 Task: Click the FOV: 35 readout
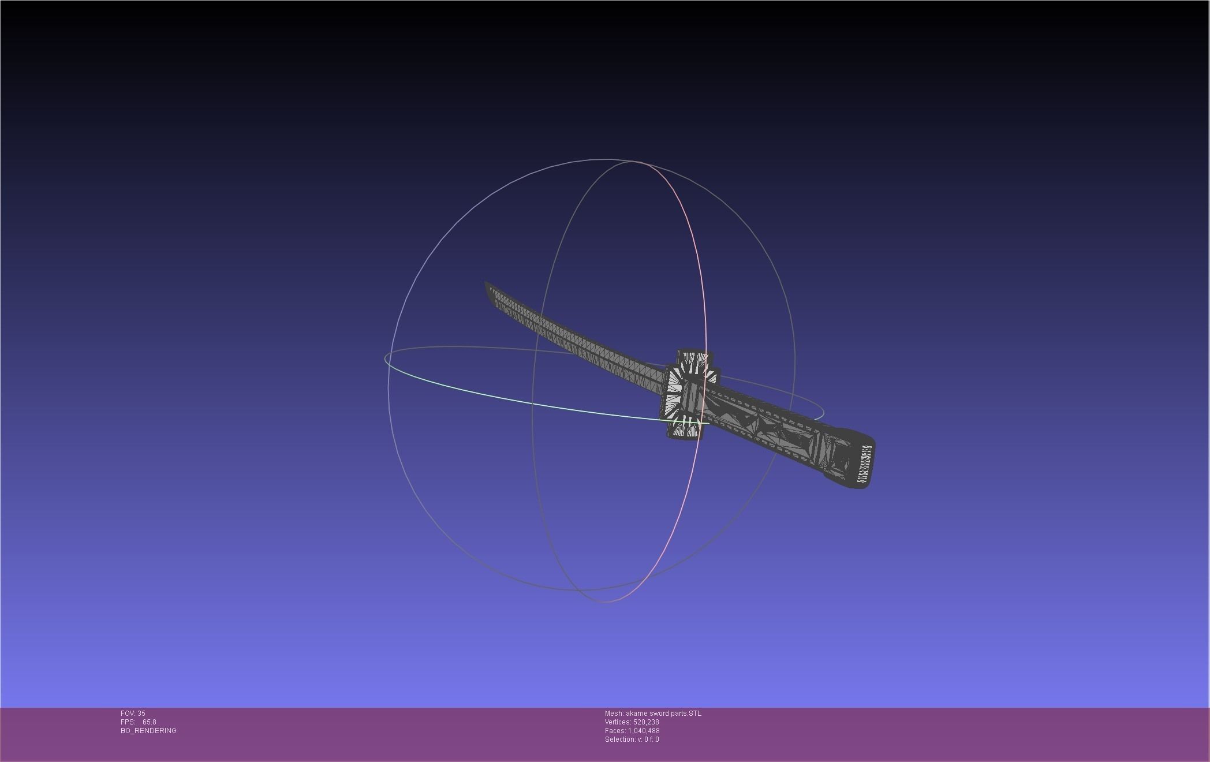point(133,714)
